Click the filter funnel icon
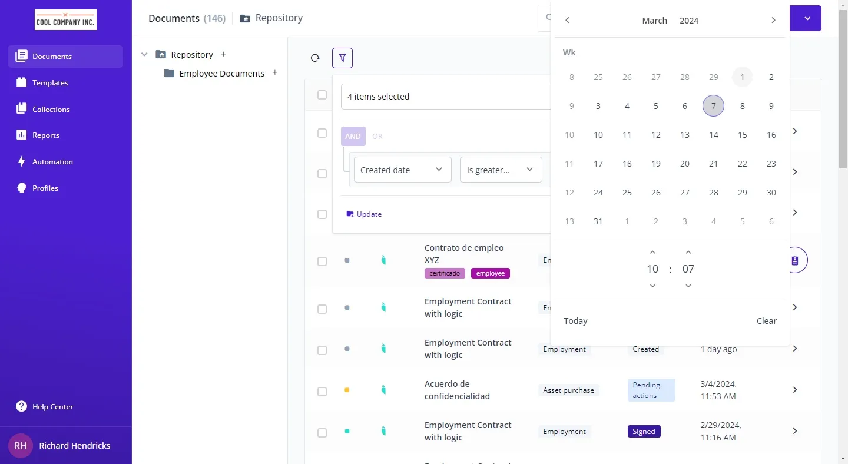The height and width of the screenshot is (464, 848). (x=342, y=58)
